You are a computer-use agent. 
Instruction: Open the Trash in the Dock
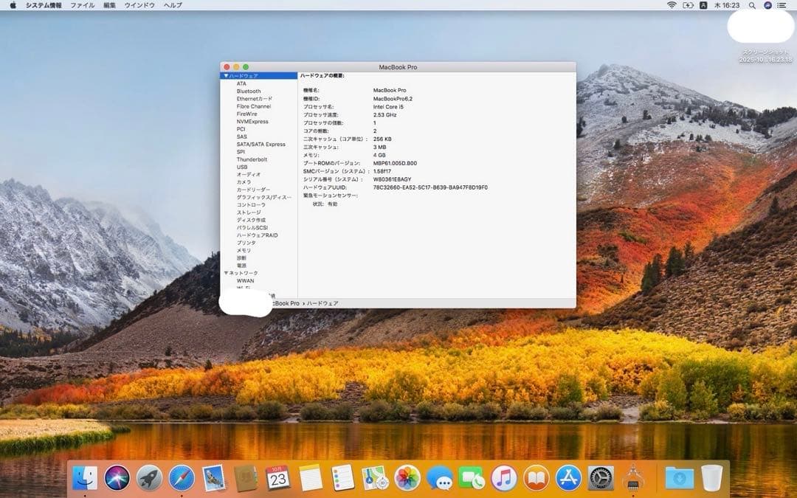(711, 478)
